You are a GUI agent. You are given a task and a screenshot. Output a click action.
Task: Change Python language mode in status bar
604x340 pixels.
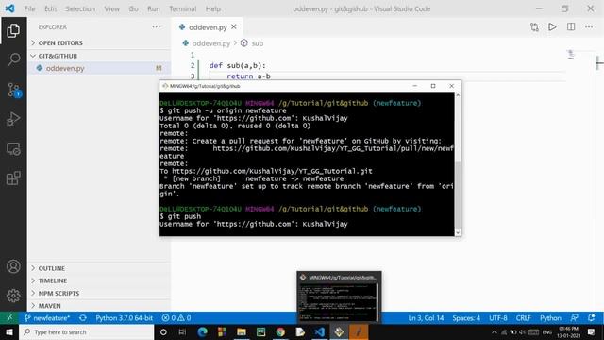tap(550, 318)
